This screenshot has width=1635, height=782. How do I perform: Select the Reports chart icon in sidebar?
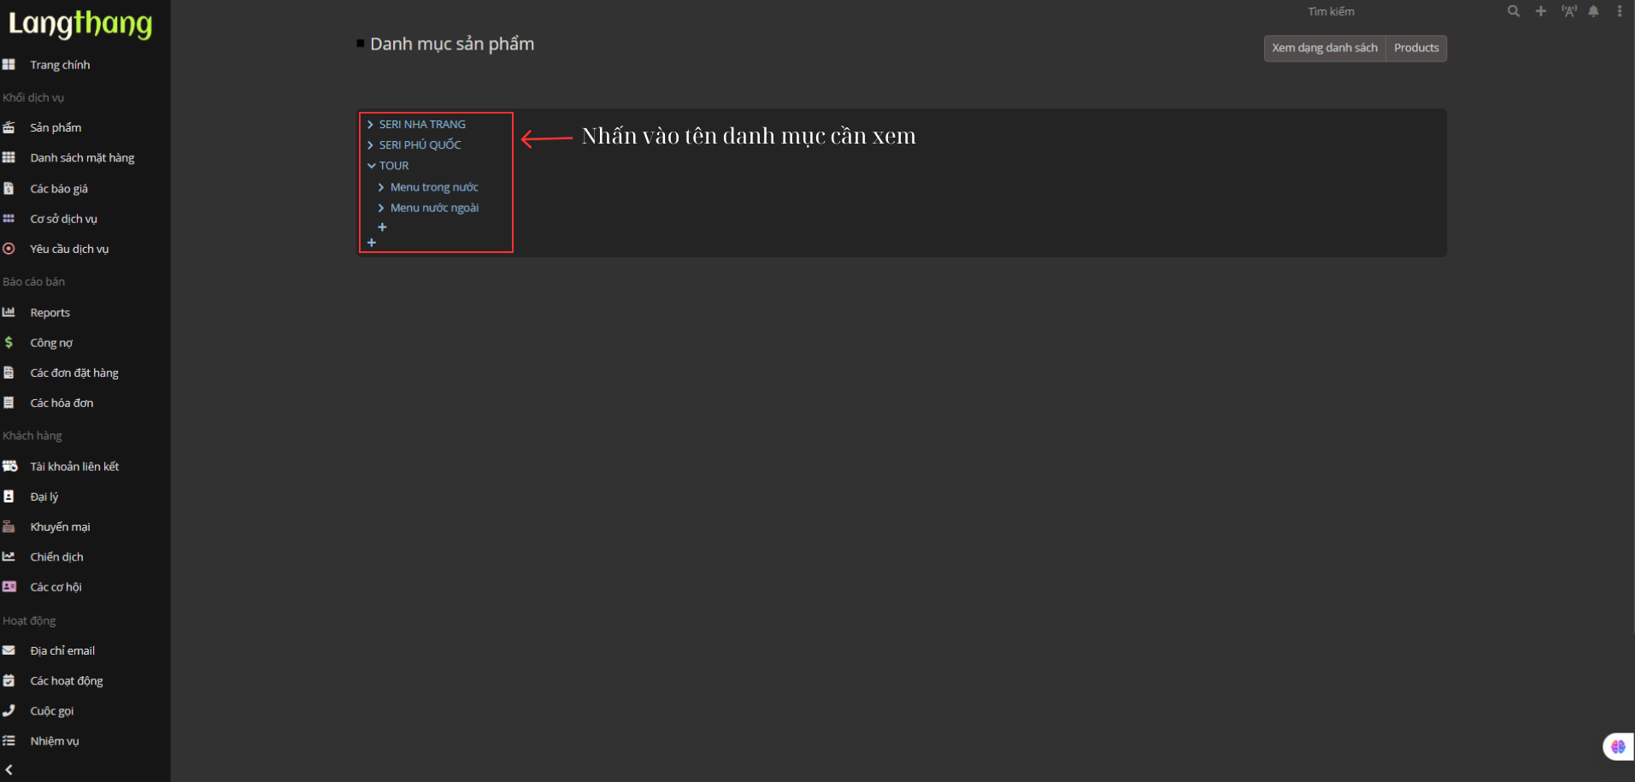[x=9, y=312]
